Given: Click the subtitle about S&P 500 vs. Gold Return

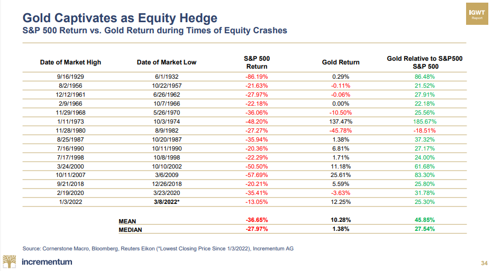Looking at the screenshot, I should [x=154, y=31].
